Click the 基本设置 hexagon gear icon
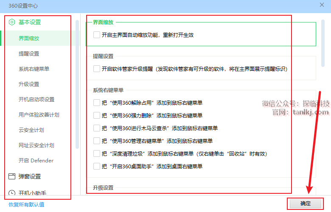Screen dimensions: 331x212 pos(12,22)
